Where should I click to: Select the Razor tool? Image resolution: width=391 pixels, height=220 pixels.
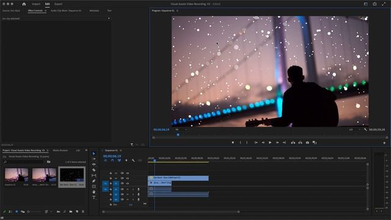[x=93, y=170]
